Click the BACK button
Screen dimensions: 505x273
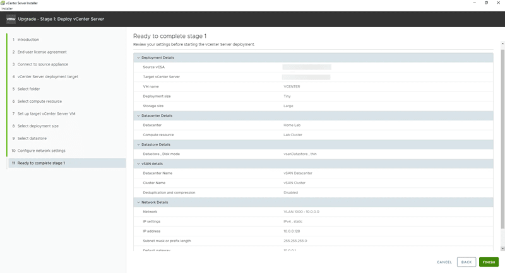(x=466, y=262)
